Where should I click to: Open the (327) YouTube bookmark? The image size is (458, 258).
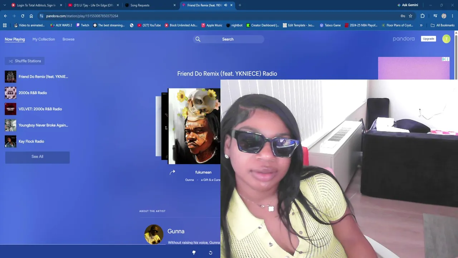tap(149, 25)
